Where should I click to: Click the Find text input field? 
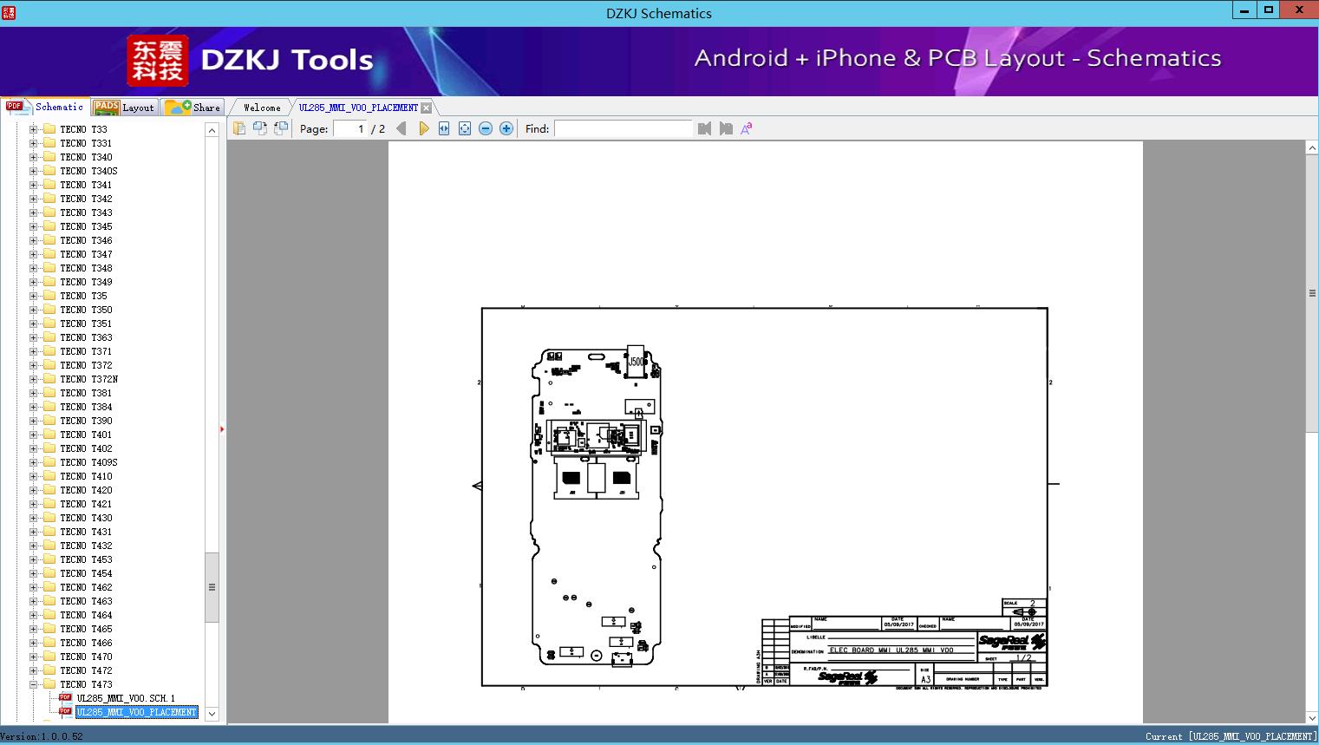623,128
